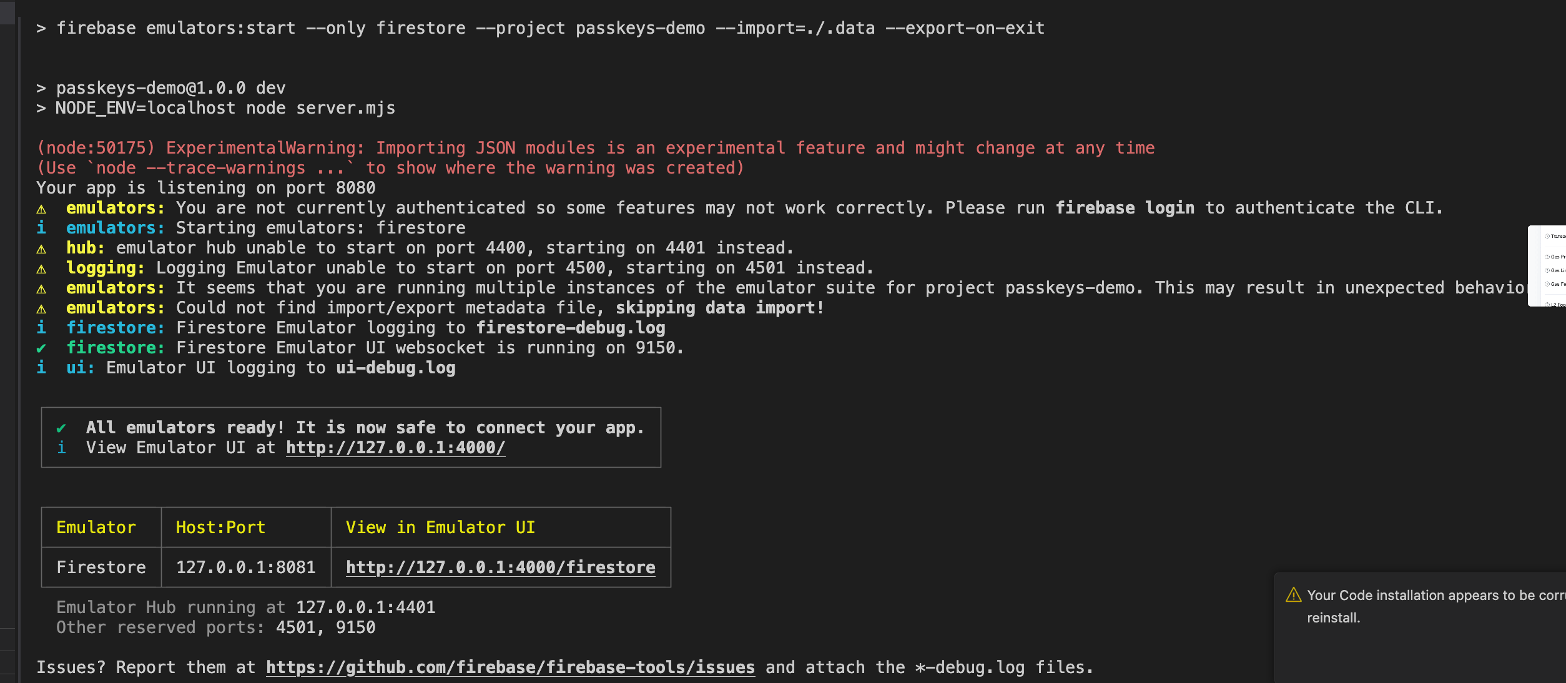1566x683 pixels.
Task: Click the 'skipping data import!' bold text
Action: point(720,308)
